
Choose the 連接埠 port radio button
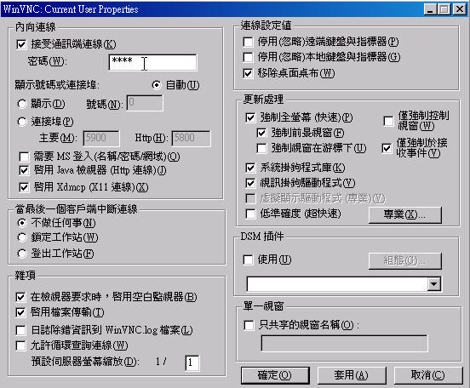pyautogui.click(x=22, y=122)
